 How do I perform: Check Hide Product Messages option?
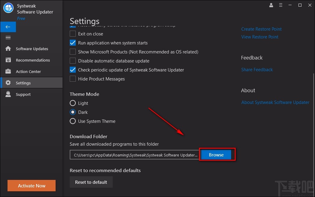point(73,79)
